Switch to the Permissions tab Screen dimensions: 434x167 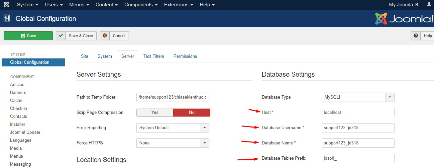pos(185,56)
